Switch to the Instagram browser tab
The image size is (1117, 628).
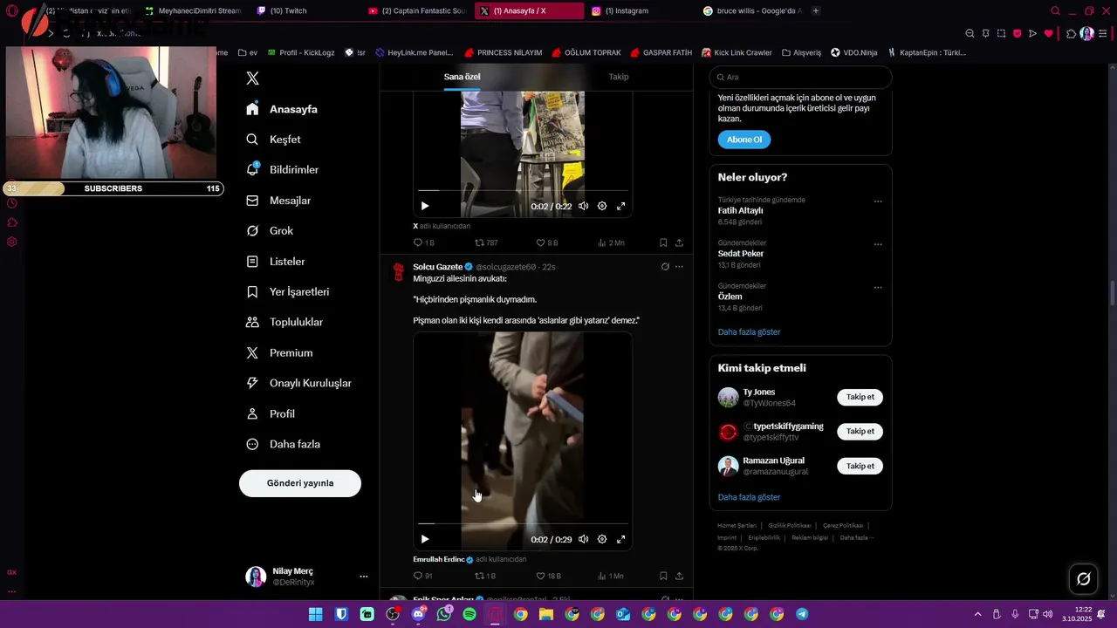pos(620,10)
